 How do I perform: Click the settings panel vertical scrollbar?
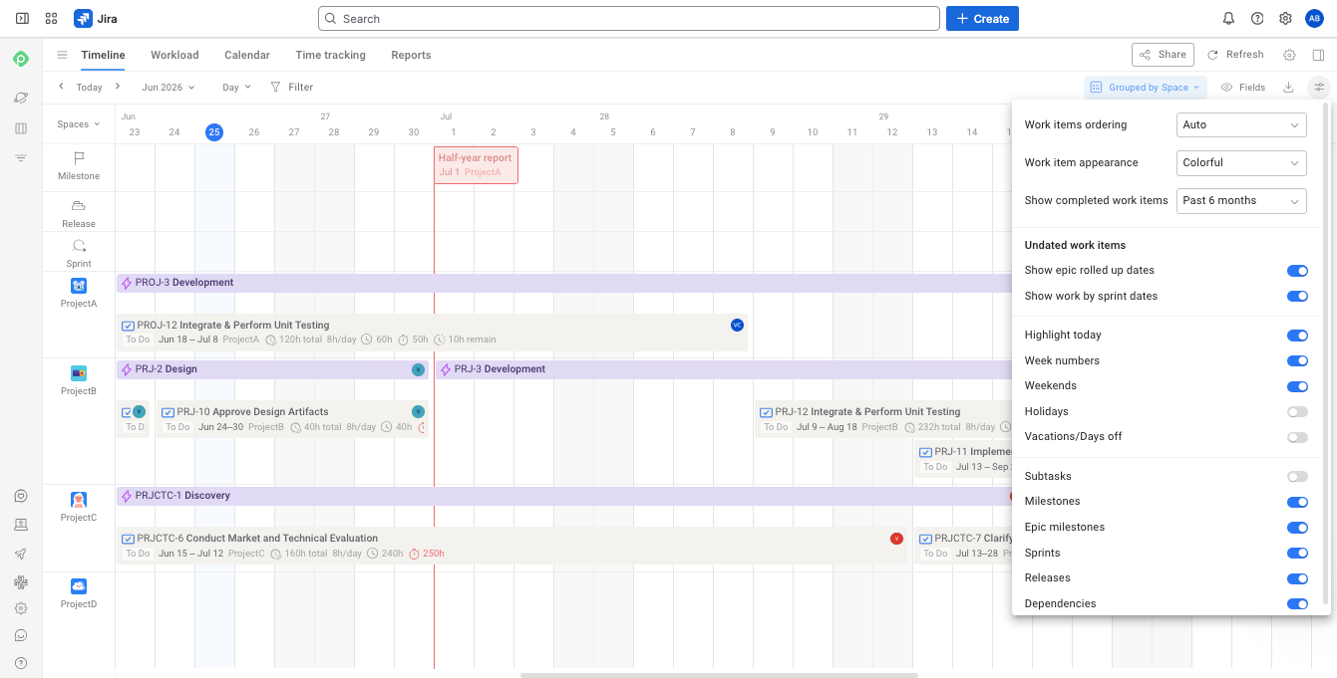tap(1325, 353)
